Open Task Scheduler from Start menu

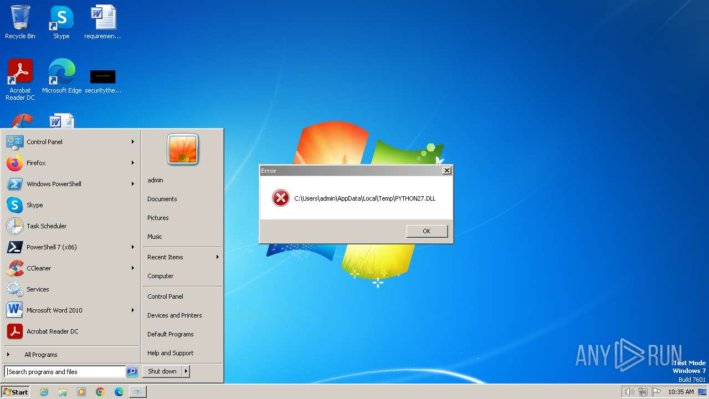click(x=70, y=226)
